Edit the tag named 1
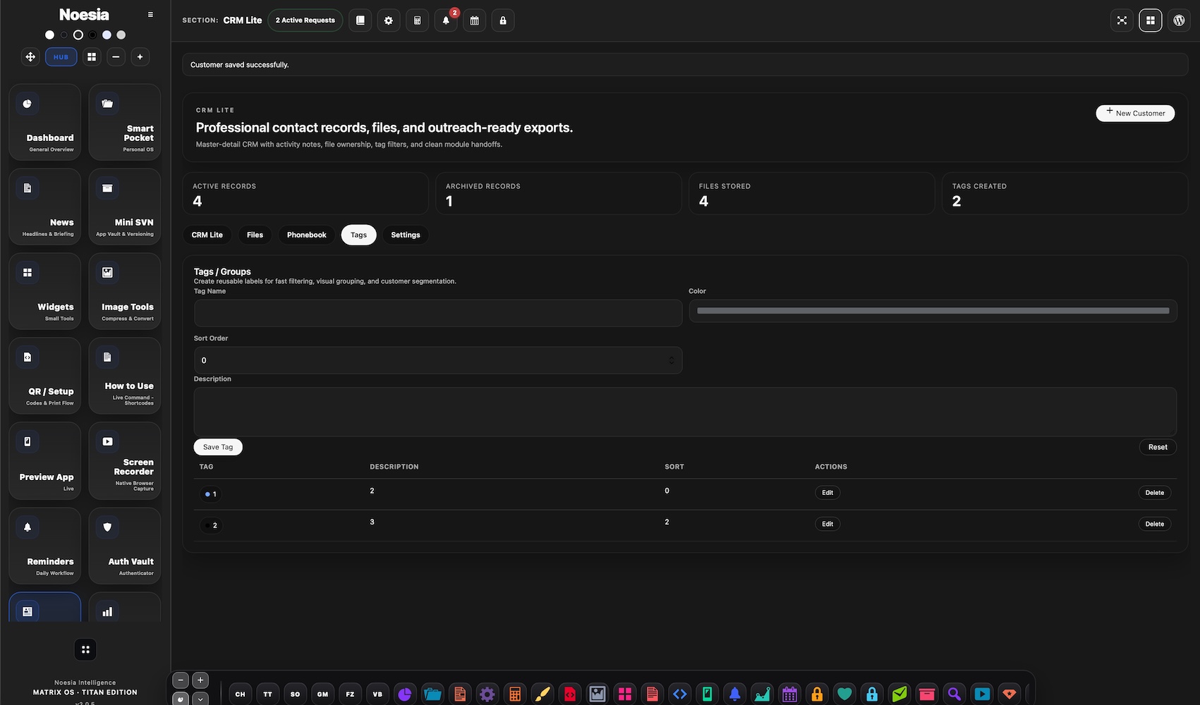This screenshot has width=1200, height=705. pos(828,493)
